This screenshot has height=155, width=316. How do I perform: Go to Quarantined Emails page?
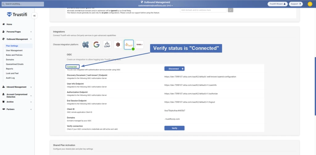[15, 64]
